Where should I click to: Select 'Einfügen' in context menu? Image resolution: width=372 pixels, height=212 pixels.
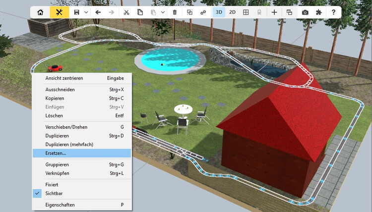[82, 107]
